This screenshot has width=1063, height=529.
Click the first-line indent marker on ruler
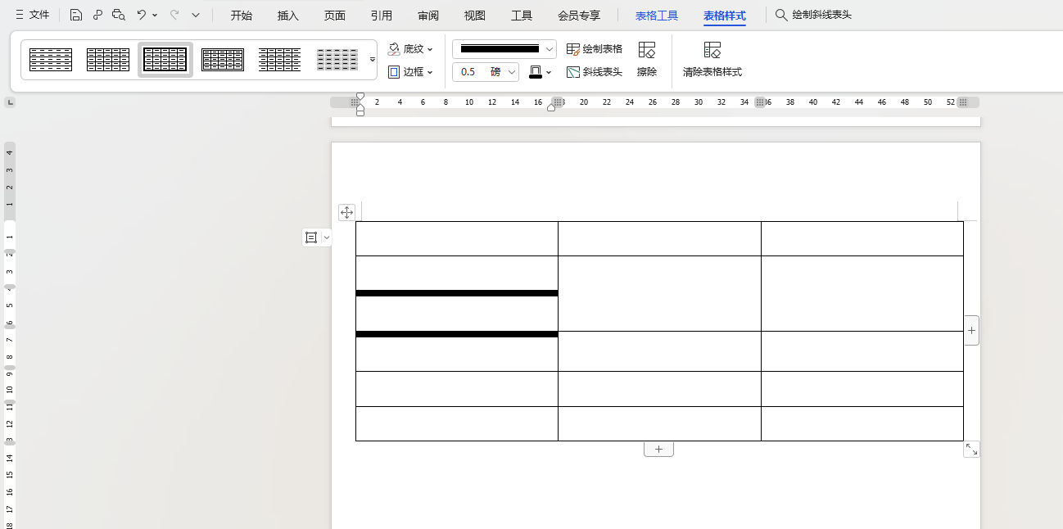pos(360,97)
